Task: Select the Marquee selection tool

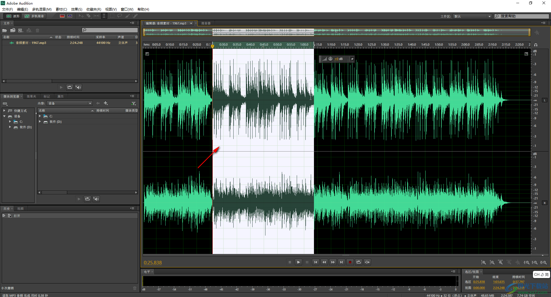Action: pos(112,16)
